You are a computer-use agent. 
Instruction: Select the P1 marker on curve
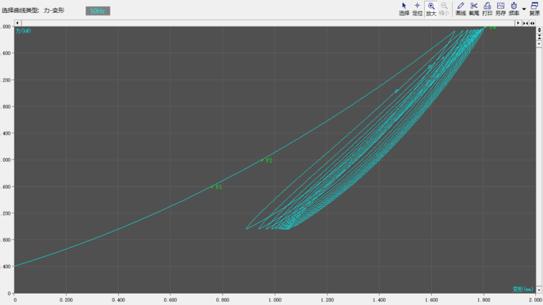pyautogui.click(x=213, y=187)
